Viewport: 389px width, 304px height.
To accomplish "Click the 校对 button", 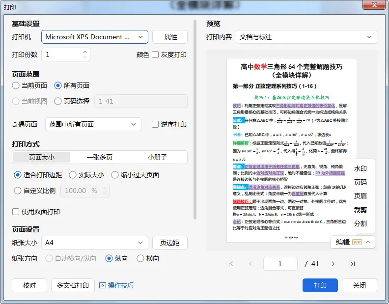I will point(29,285).
